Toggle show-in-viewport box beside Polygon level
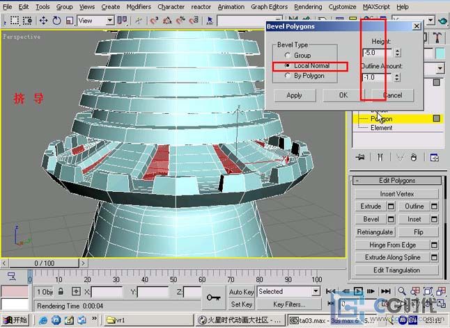The image size is (450, 328). (436, 118)
